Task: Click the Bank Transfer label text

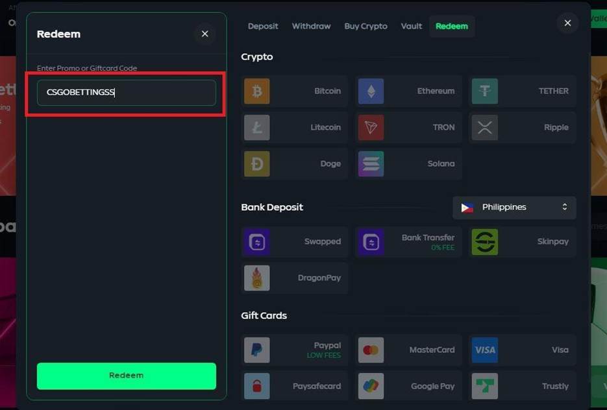Action: [428, 237]
